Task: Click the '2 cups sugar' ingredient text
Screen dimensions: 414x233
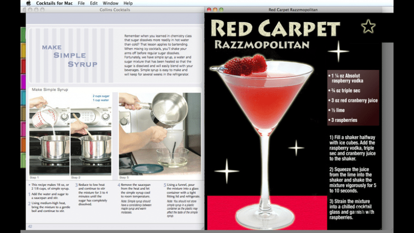Action: pos(101,96)
